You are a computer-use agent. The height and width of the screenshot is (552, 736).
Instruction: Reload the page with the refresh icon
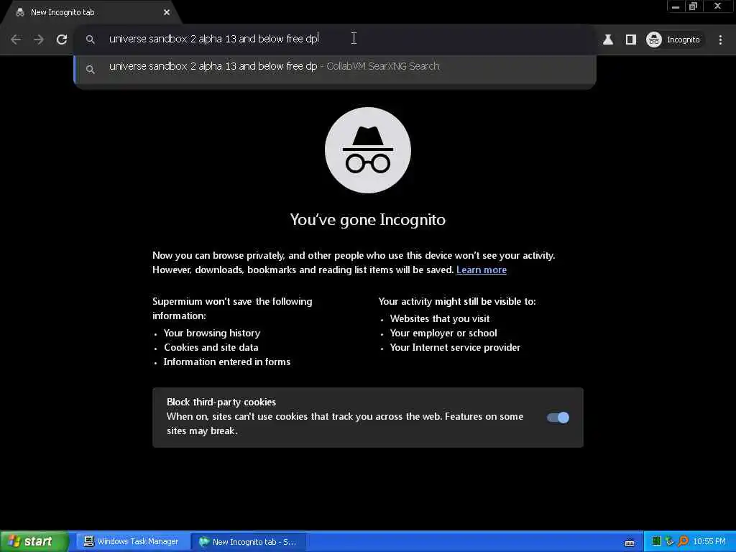[x=62, y=40]
